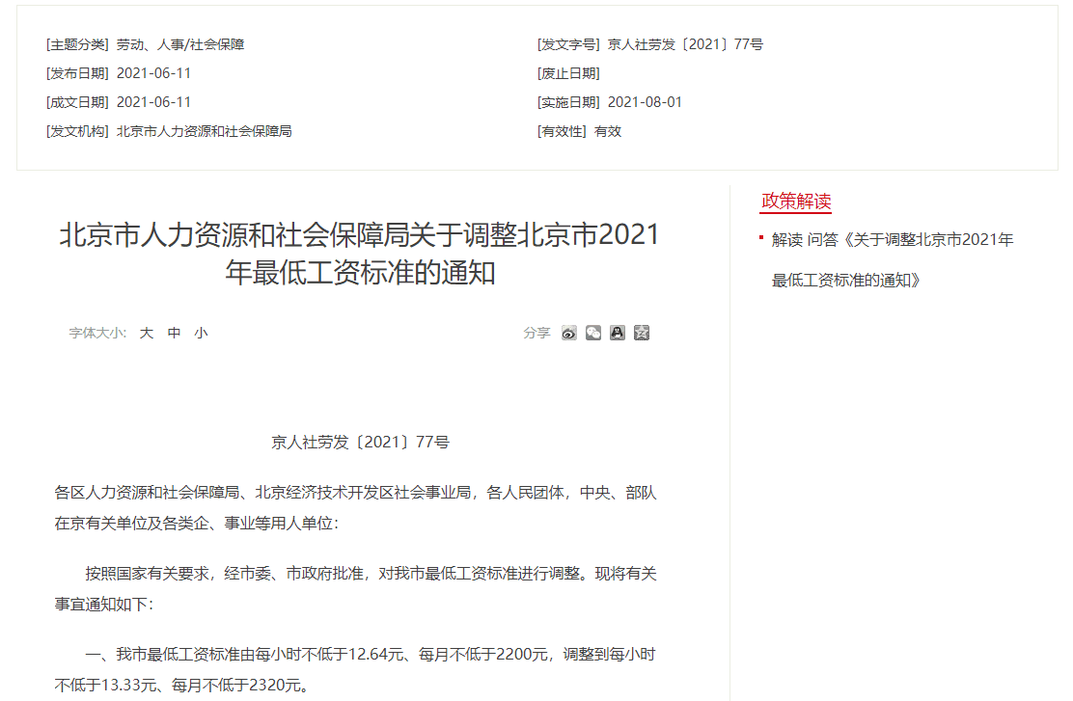Click the 发文机构 value 北京市人力资源和社会保障局
The image size is (1073, 701).
(x=204, y=131)
